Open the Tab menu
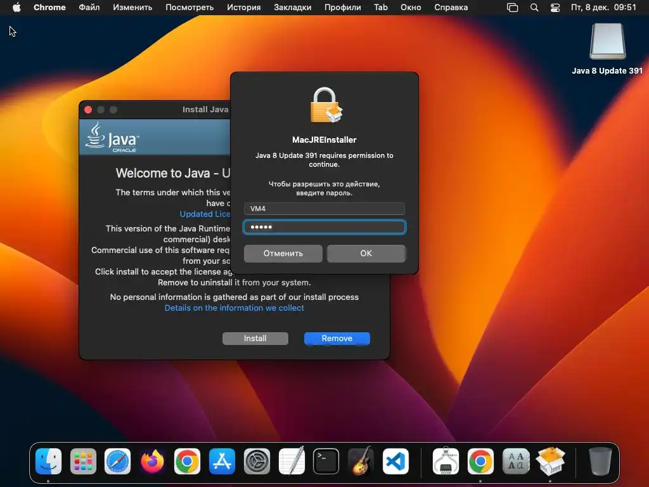 point(381,8)
